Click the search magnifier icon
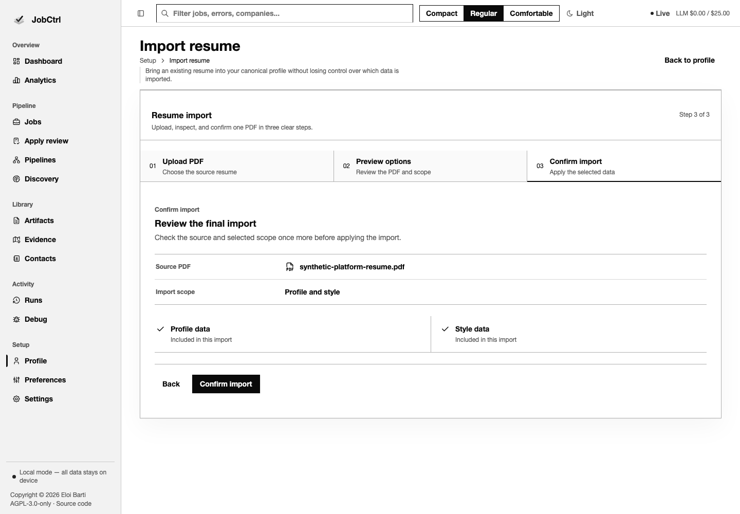Screen dimensions: 740x514 (165, 13)
